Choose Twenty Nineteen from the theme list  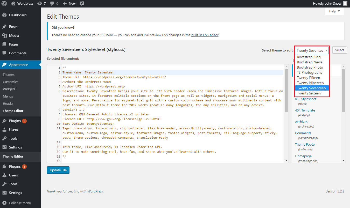tap(312, 83)
